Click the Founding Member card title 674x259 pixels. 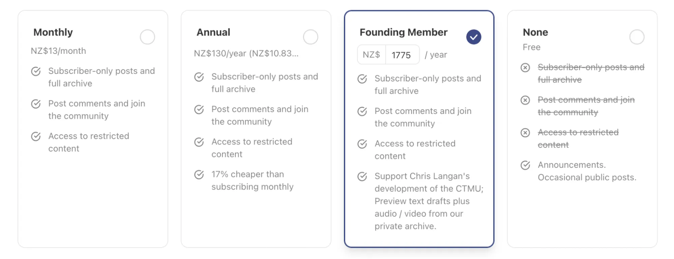click(404, 32)
